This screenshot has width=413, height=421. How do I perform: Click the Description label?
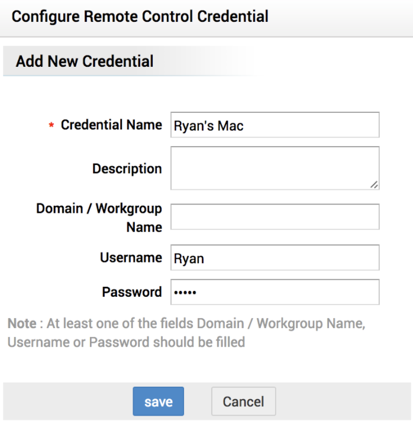[x=127, y=169]
